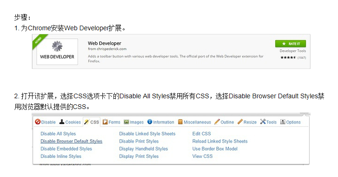Switch to the Cookies tab
Viewport: 338px width, 177px height.
tap(73, 122)
